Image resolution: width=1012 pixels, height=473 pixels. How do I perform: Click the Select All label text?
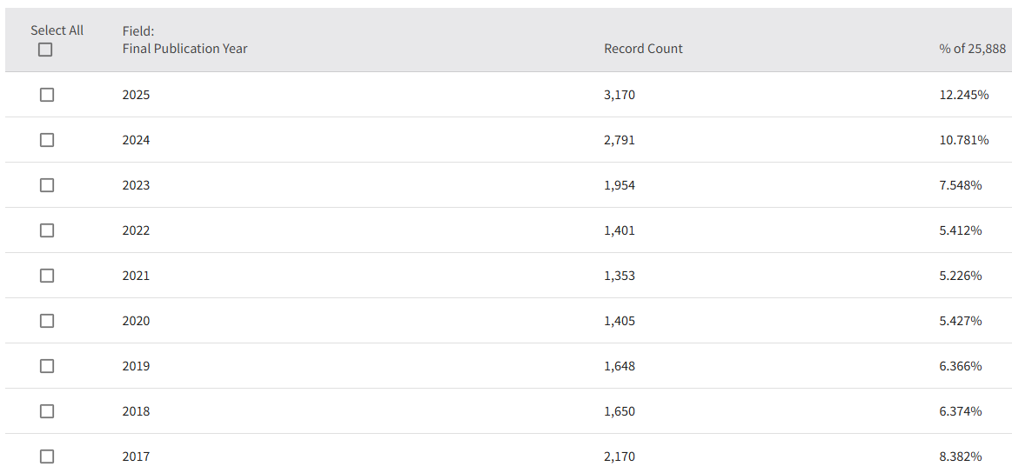tap(57, 30)
